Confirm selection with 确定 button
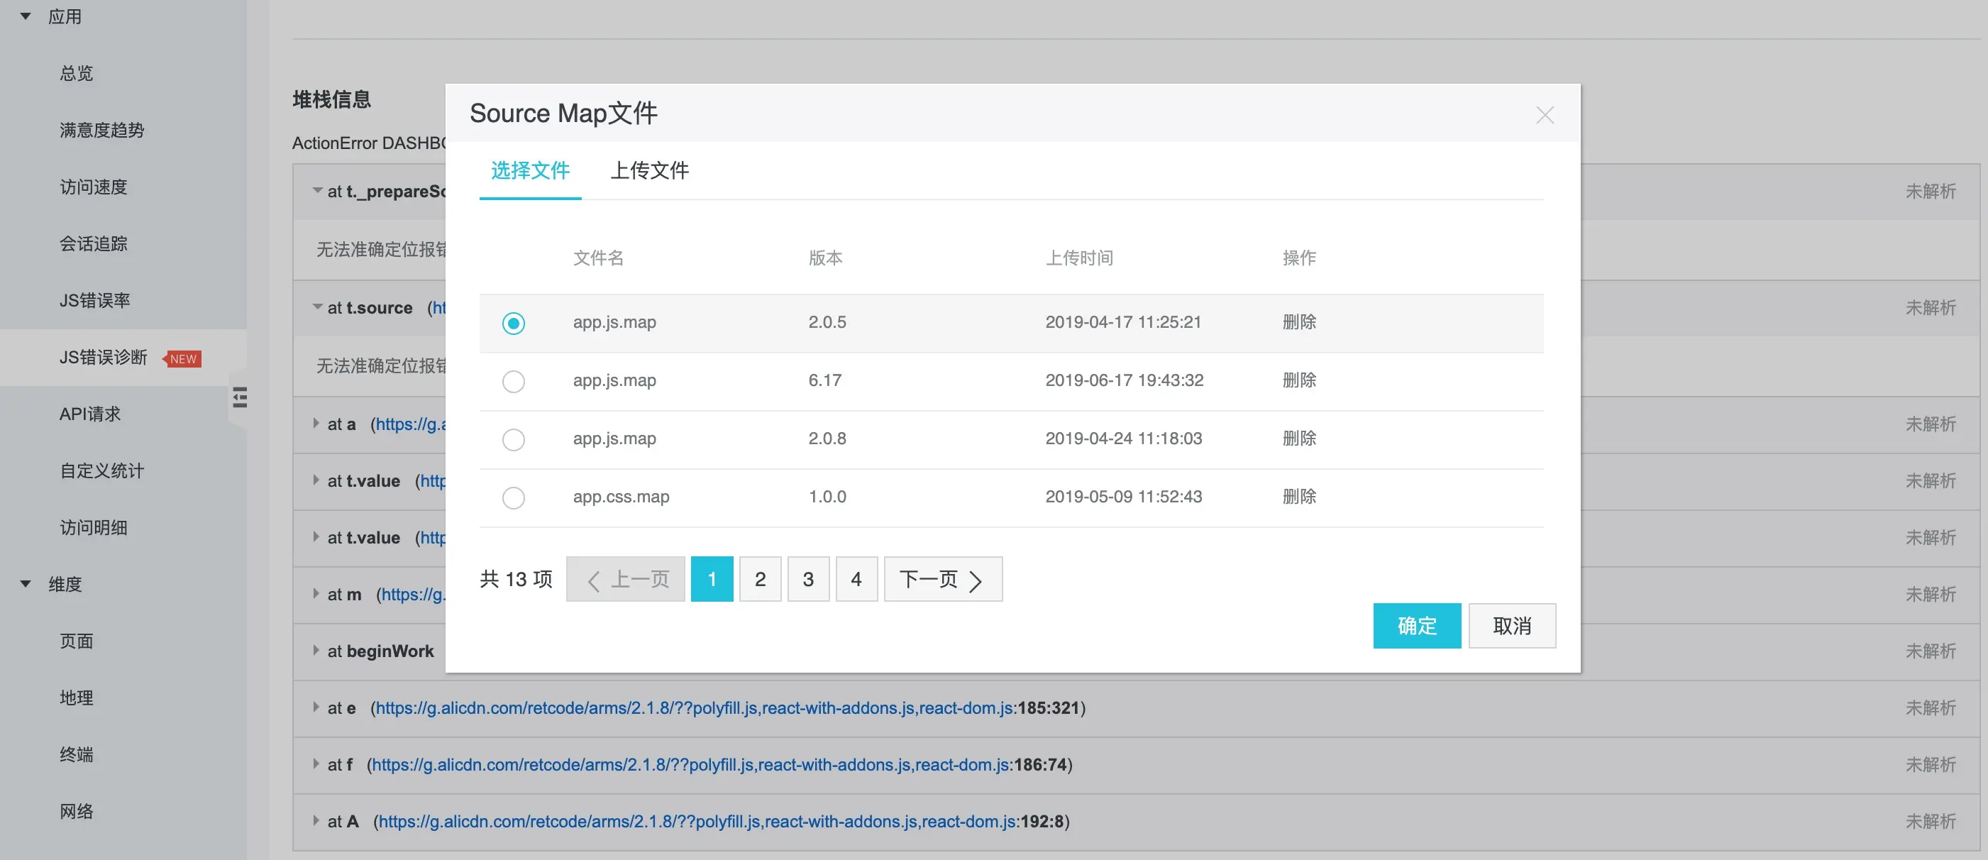Image resolution: width=1988 pixels, height=860 pixels. [1416, 625]
